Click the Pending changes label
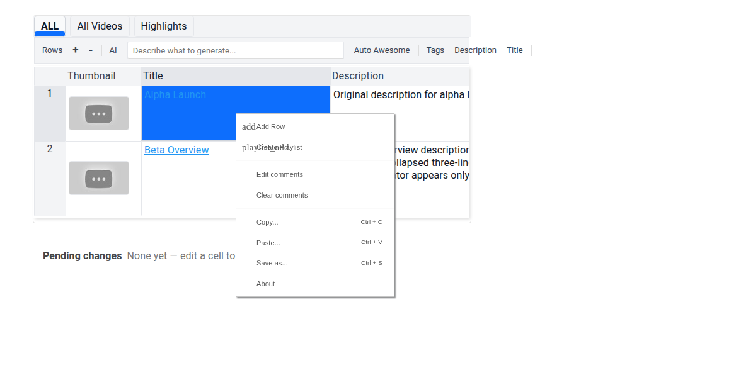 click(x=82, y=256)
